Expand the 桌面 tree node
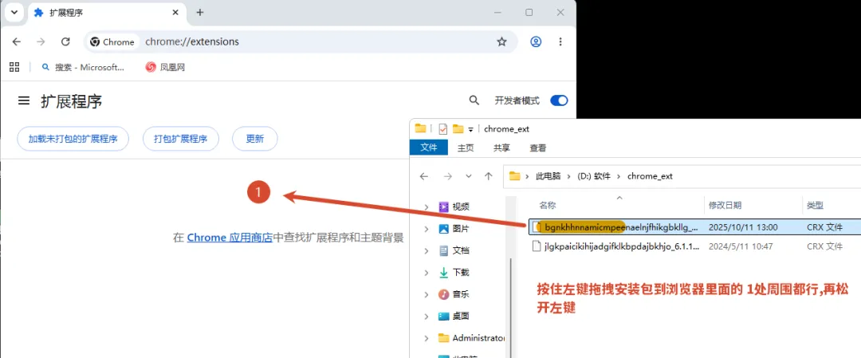The width and height of the screenshot is (861, 358). coord(426,317)
